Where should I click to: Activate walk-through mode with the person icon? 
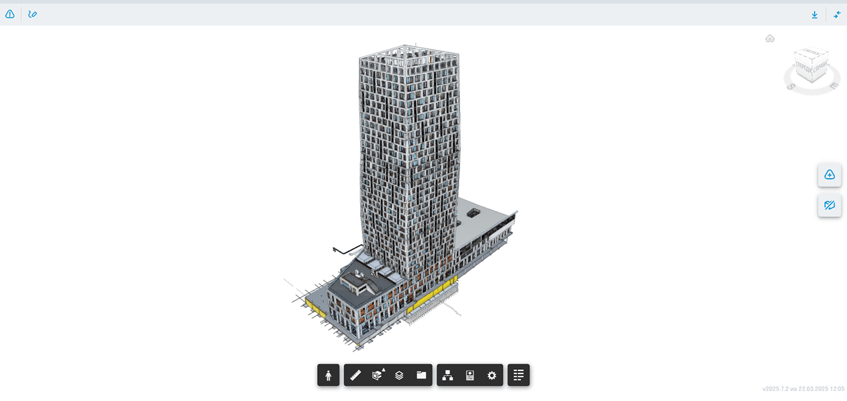pyautogui.click(x=328, y=375)
